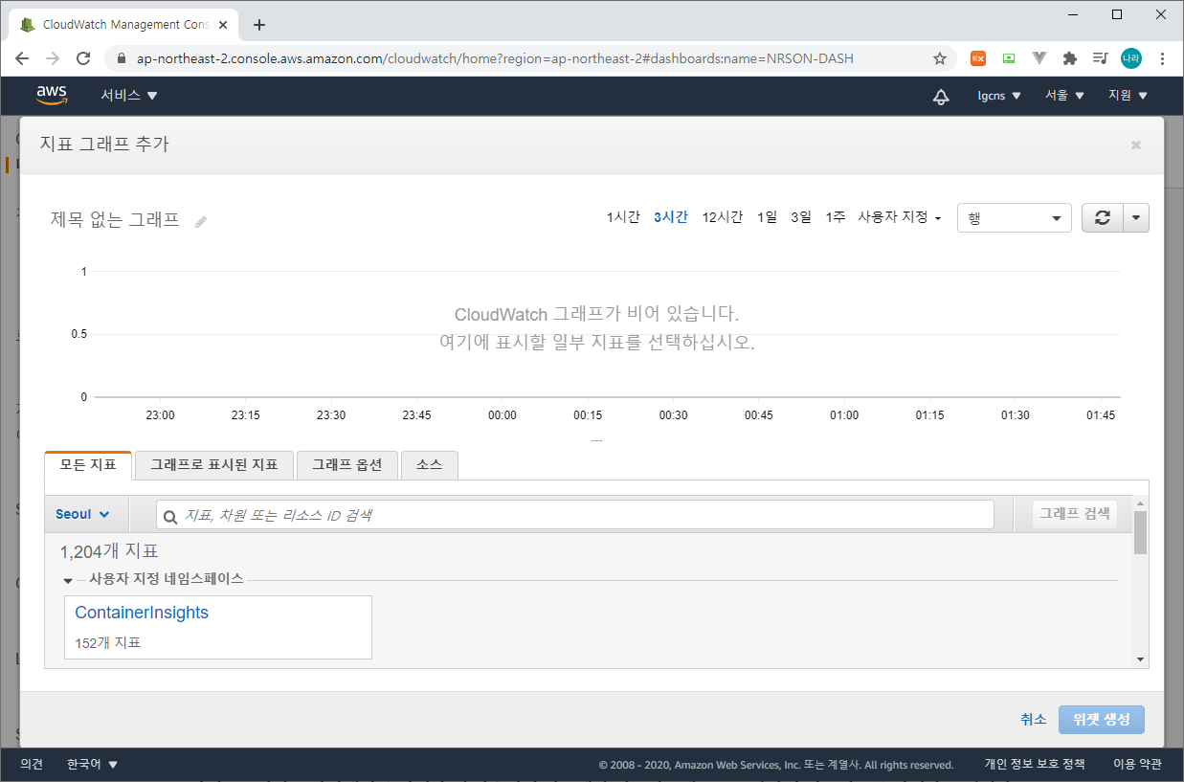1184x782 pixels.
Task: Switch to the 소스 tab
Action: [429, 465]
